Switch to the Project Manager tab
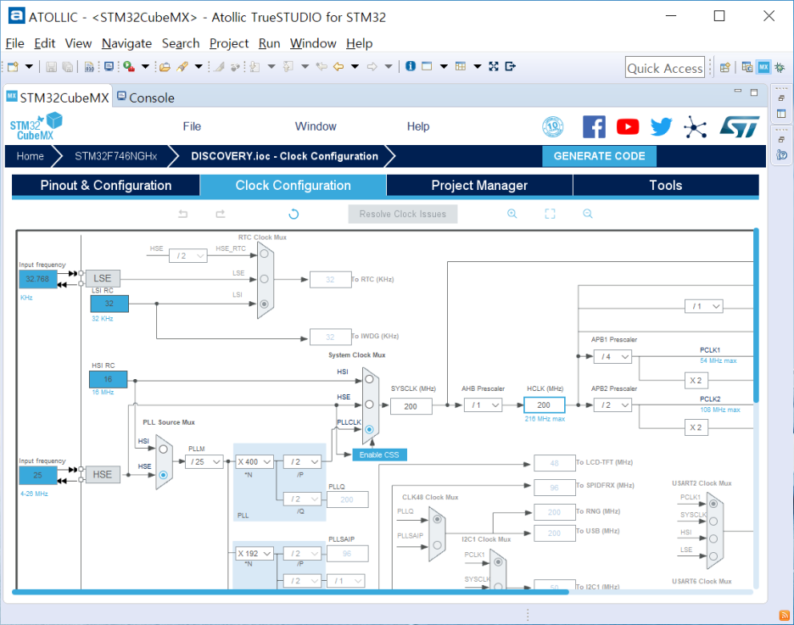 pos(479,185)
